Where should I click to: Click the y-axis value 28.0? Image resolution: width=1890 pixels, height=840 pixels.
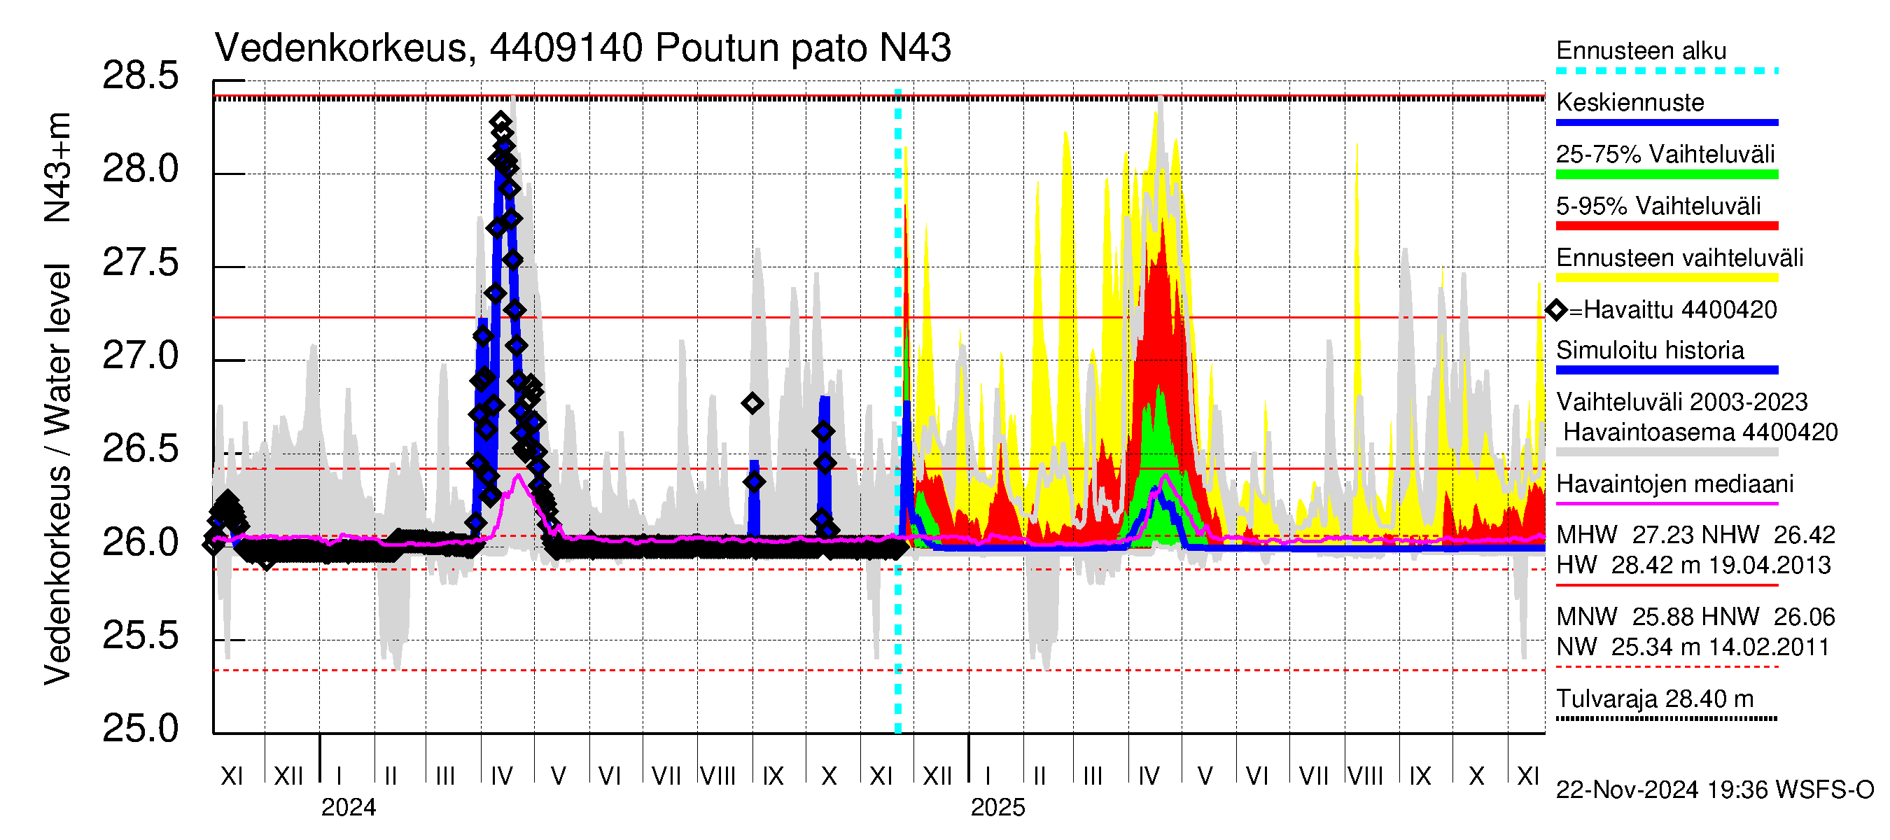tap(140, 169)
